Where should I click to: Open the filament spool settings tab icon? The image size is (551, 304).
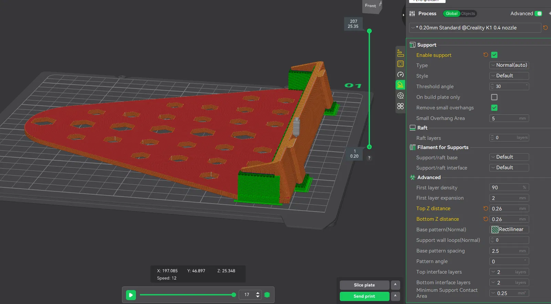click(x=400, y=95)
